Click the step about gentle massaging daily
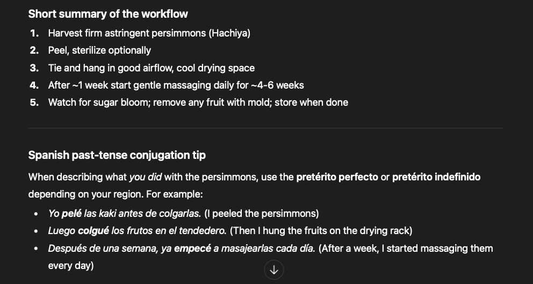This screenshot has width=533, height=284. [x=176, y=85]
